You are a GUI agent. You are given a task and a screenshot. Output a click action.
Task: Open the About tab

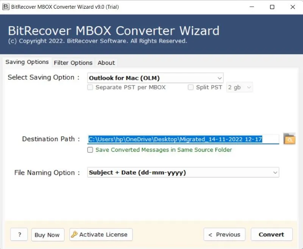point(106,63)
